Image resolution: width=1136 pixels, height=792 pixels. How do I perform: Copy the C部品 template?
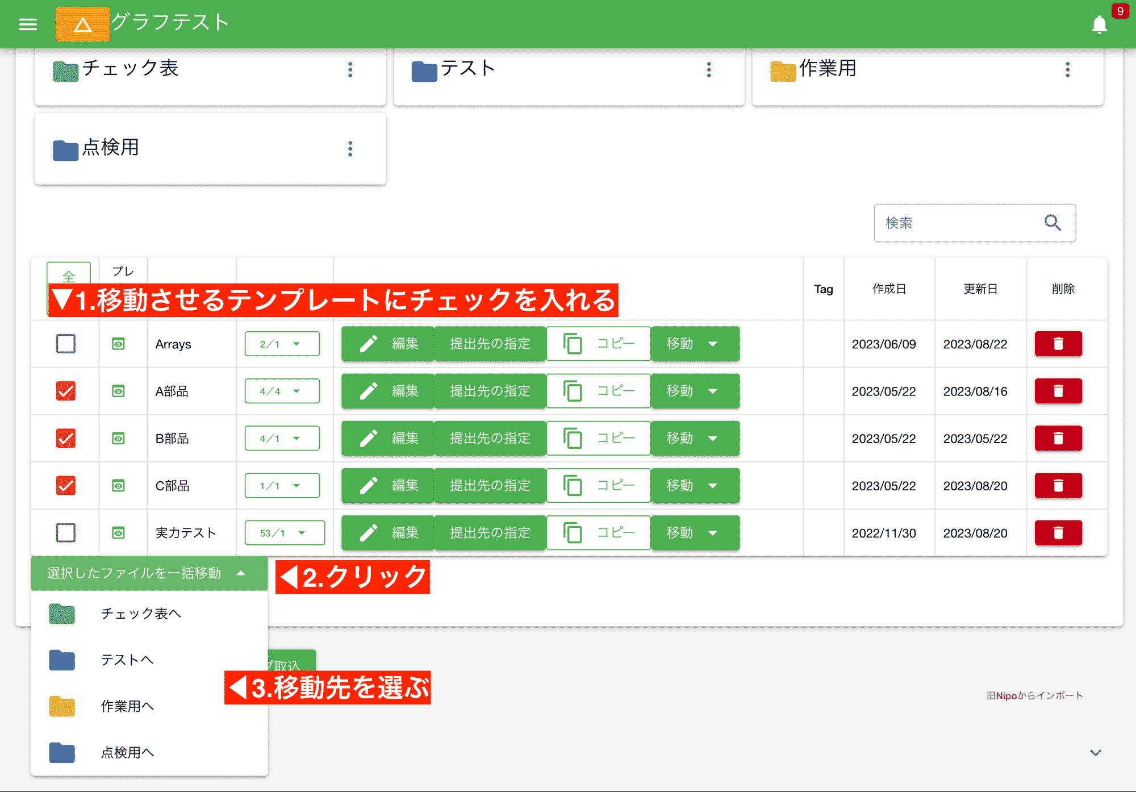point(599,485)
